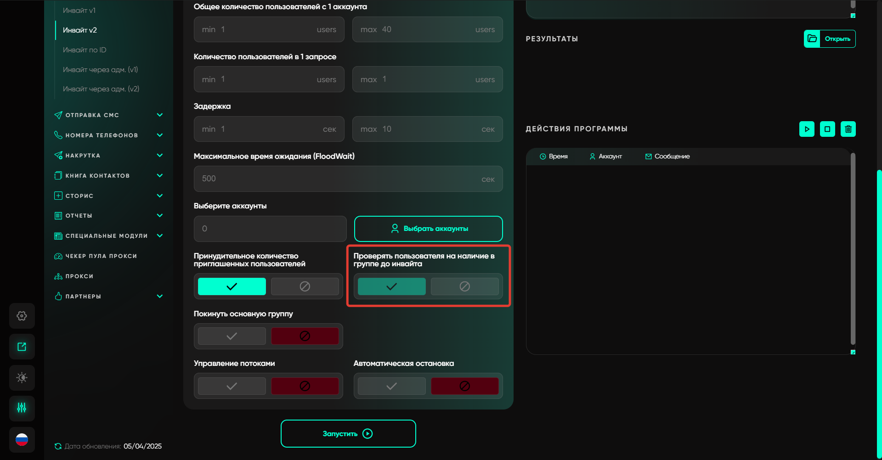Click the external link icon in left bar
Image resolution: width=882 pixels, height=460 pixels.
[22, 347]
